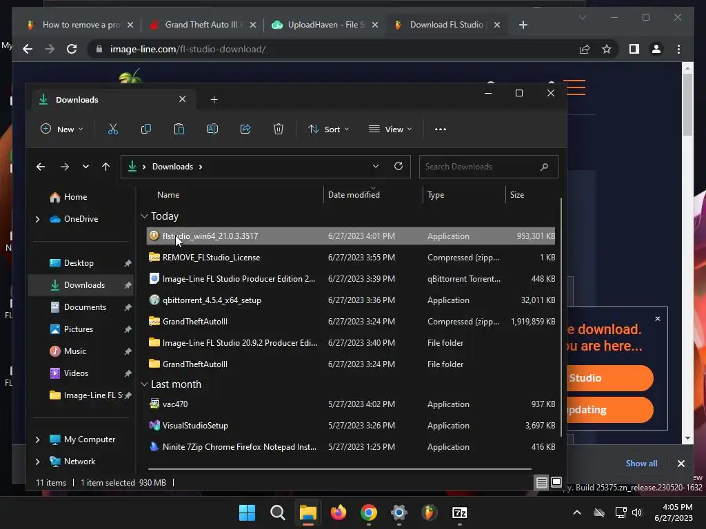Open Firefox from the taskbar
Screen dimensions: 706x529
point(338,512)
